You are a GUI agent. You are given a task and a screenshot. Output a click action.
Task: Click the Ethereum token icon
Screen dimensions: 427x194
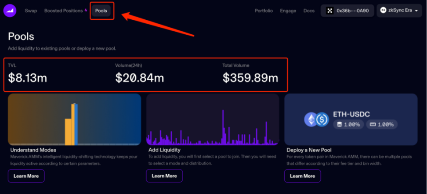point(311,119)
